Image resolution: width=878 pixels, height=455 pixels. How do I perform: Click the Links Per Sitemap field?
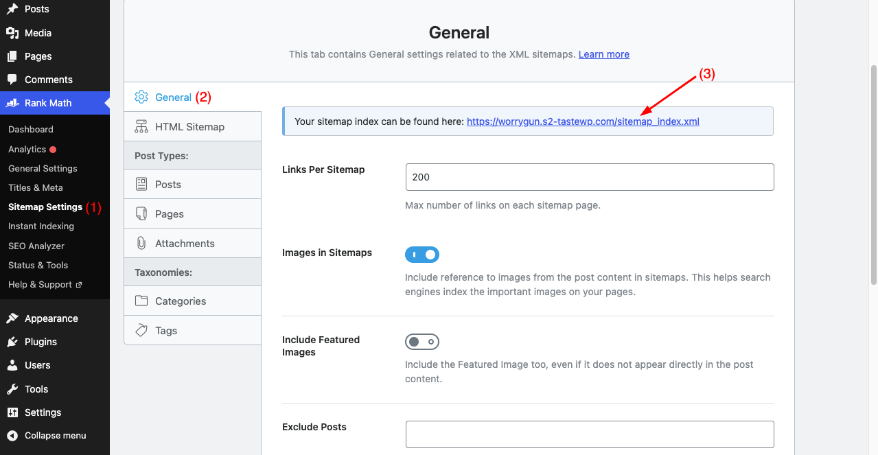pos(590,177)
